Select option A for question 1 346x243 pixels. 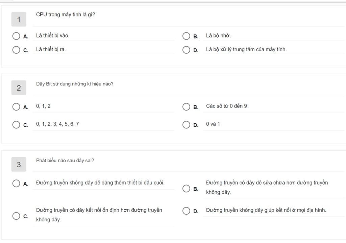click(x=16, y=36)
